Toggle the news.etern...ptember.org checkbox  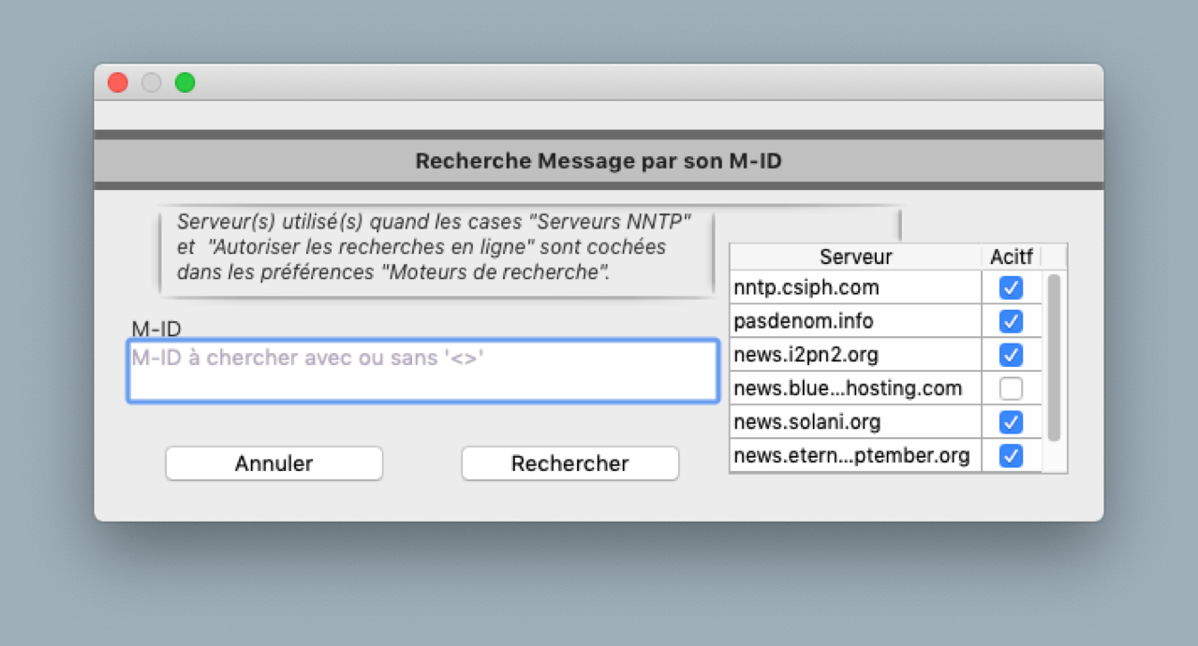(1011, 456)
